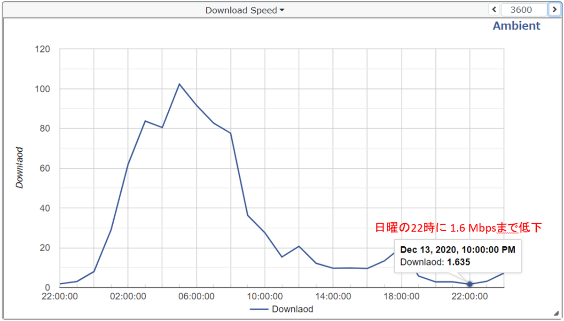Open the Ambient logo link
Screen dimensions: 564x321
[517, 26]
